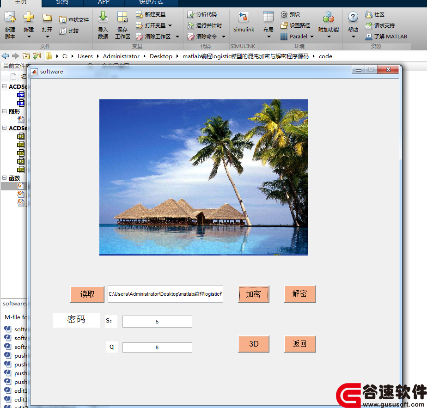The width and height of the screenshot is (427, 408).
Task: Click Users in the address bar path
Action: click(x=85, y=56)
